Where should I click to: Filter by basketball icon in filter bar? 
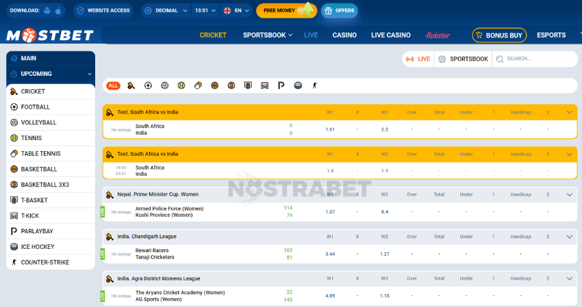tap(214, 85)
